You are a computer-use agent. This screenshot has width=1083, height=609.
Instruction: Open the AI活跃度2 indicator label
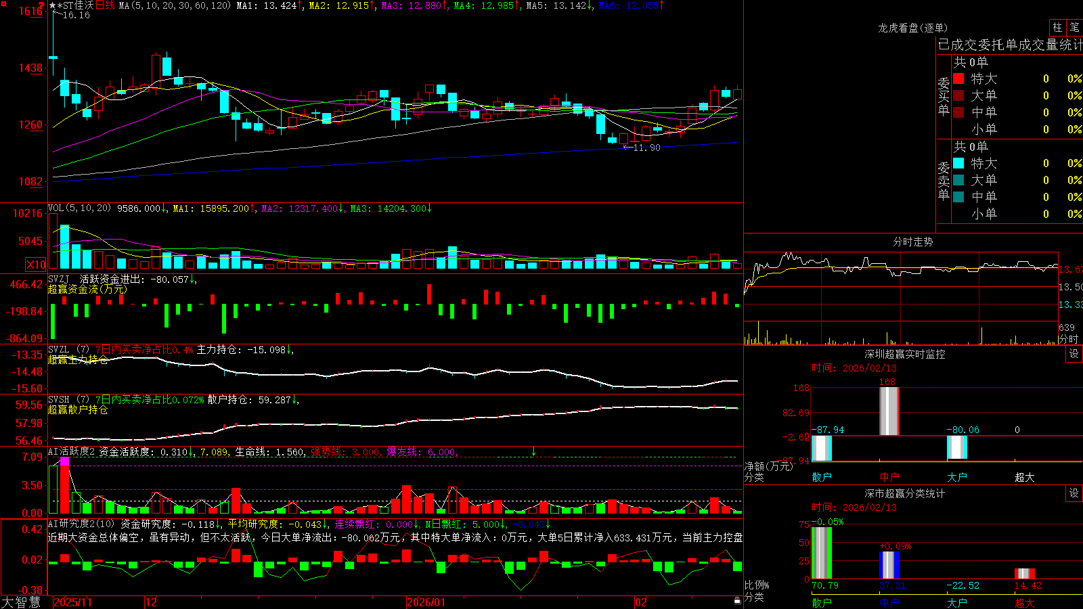tap(72, 451)
